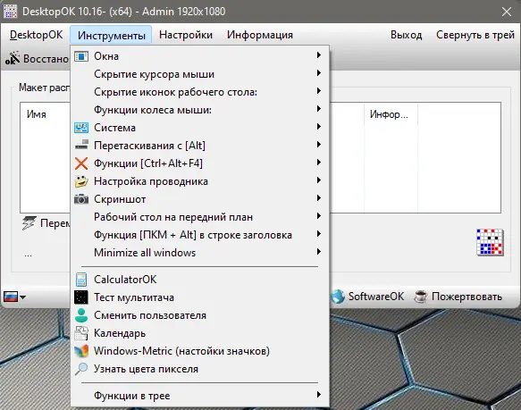
Task: Select Рабочий стол на передний план
Action: (200, 217)
